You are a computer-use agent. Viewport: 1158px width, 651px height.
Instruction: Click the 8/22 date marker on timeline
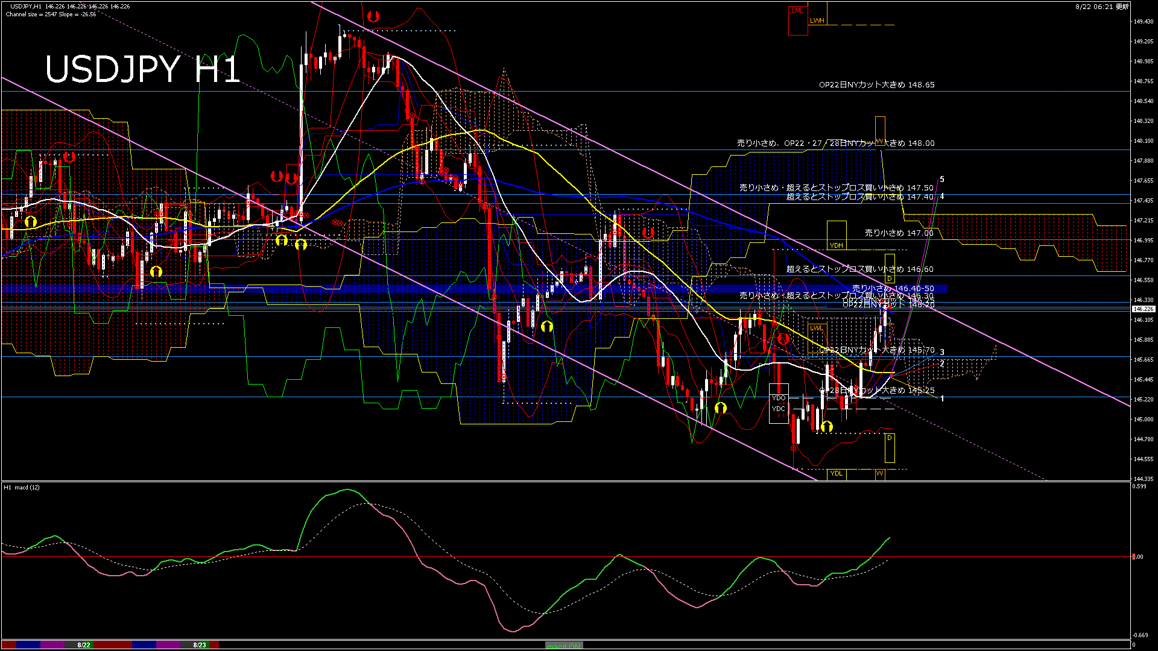coord(84,645)
